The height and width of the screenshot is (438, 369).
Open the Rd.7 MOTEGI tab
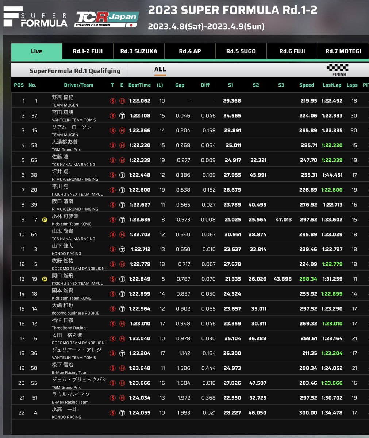(343, 51)
